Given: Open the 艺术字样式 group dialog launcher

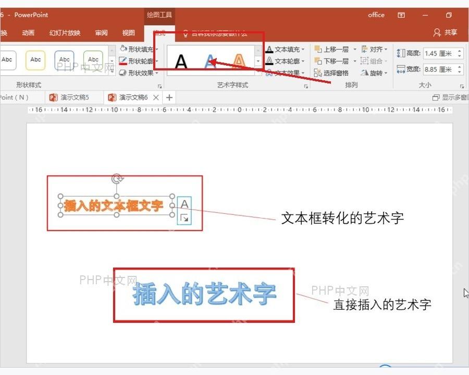Looking at the screenshot, I should (306, 86).
